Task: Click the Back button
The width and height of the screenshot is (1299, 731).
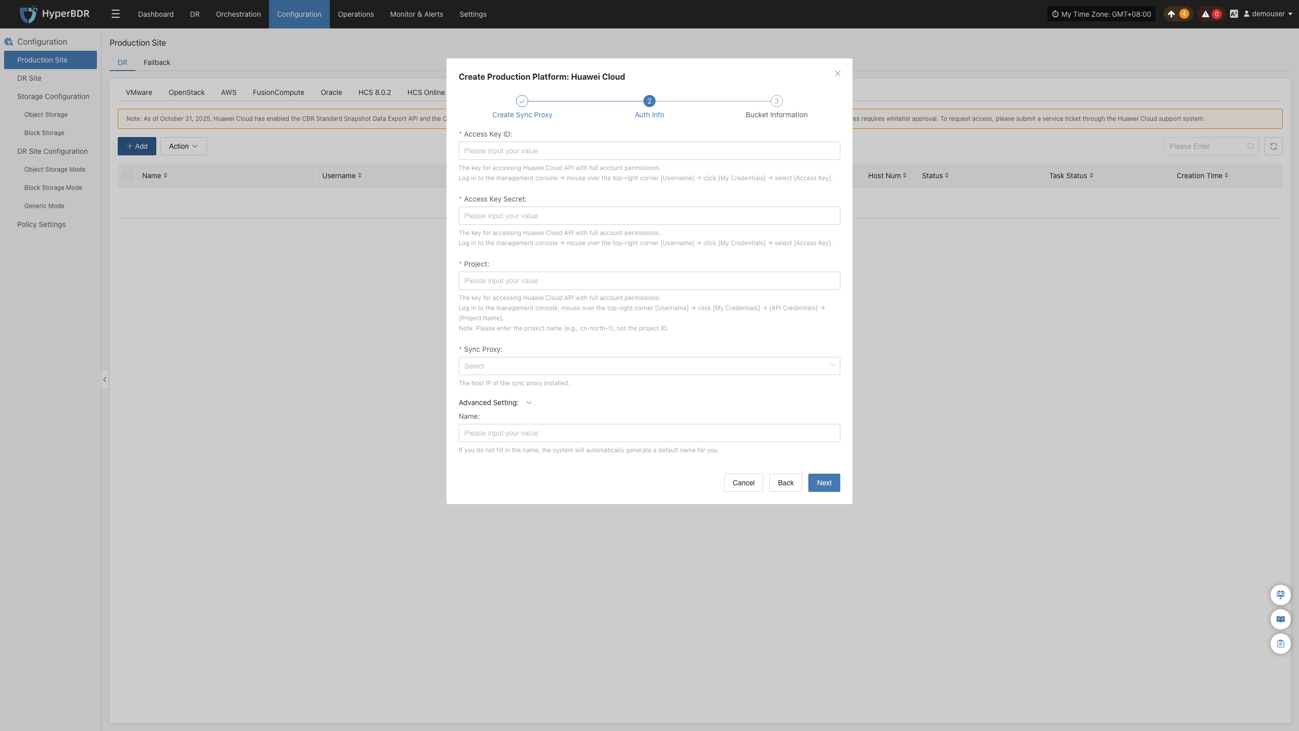Action: [x=785, y=483]
